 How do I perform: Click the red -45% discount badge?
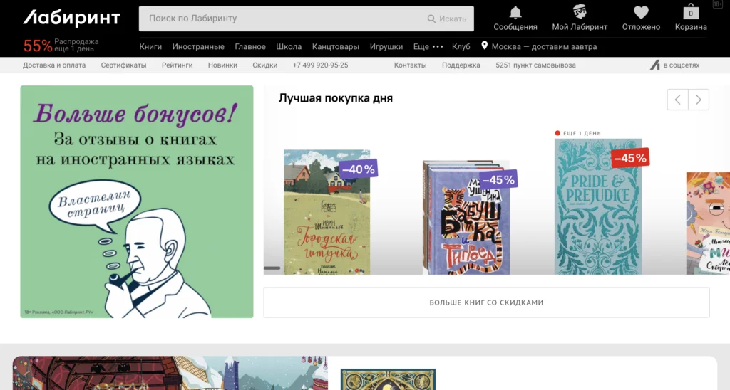[630, 158]
